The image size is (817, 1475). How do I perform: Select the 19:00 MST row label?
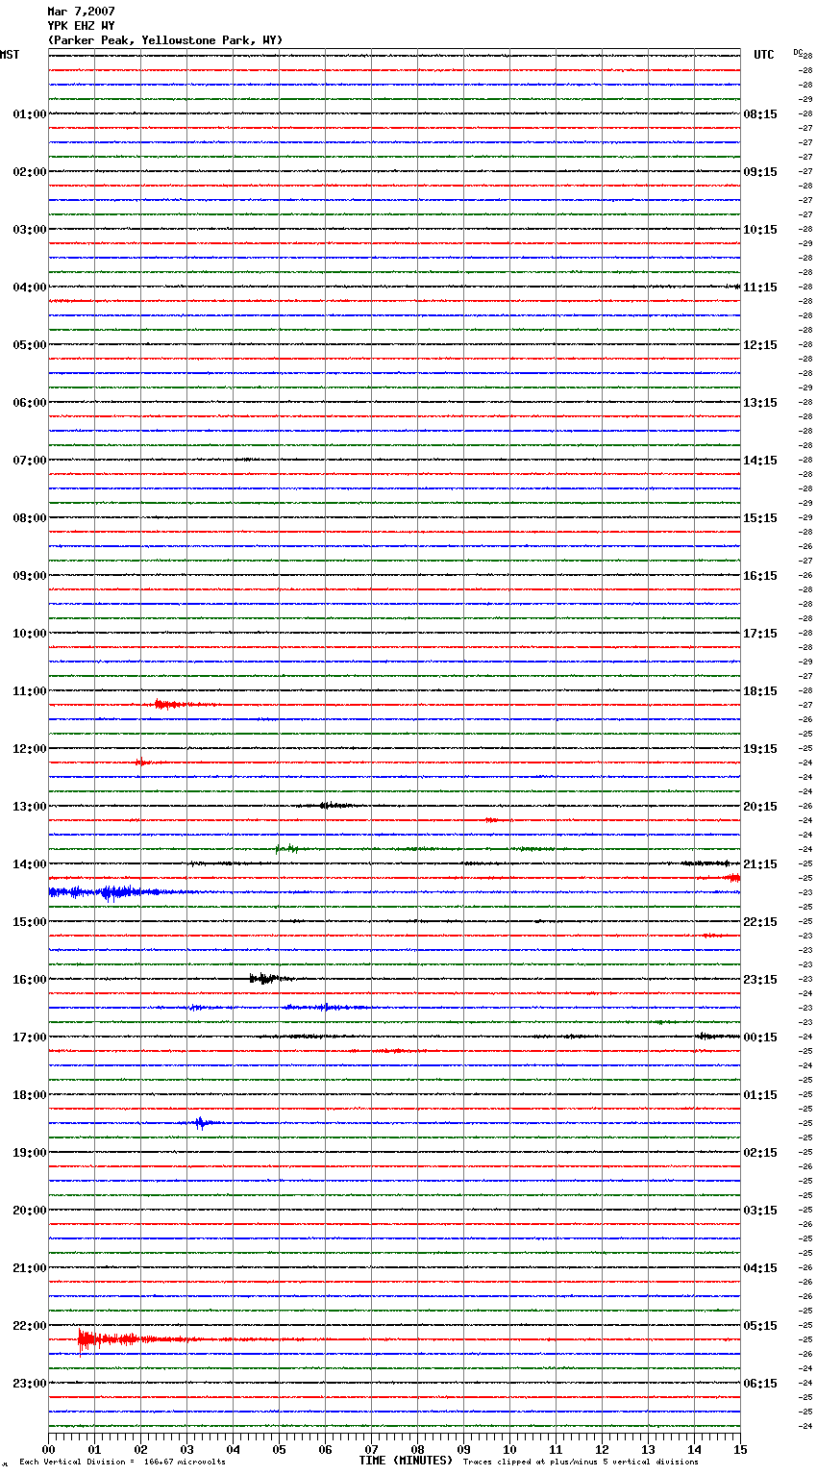pyautogui.click(x=30, y=1153)
